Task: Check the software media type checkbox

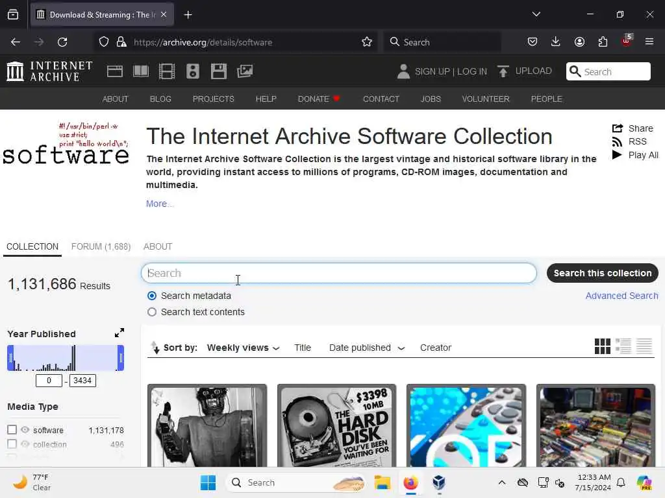Action: [x=12, y=430]
